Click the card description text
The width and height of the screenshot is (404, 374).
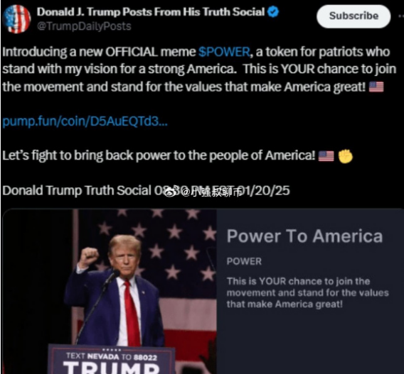308,293
